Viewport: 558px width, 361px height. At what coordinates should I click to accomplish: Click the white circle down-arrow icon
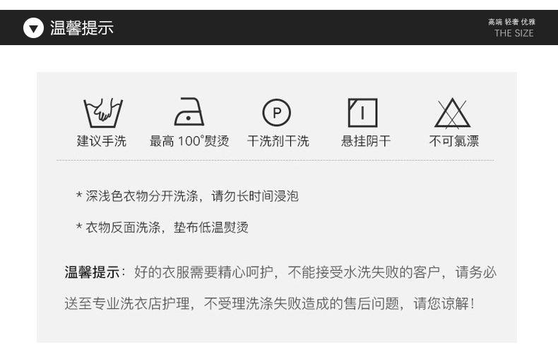point(33,28)
